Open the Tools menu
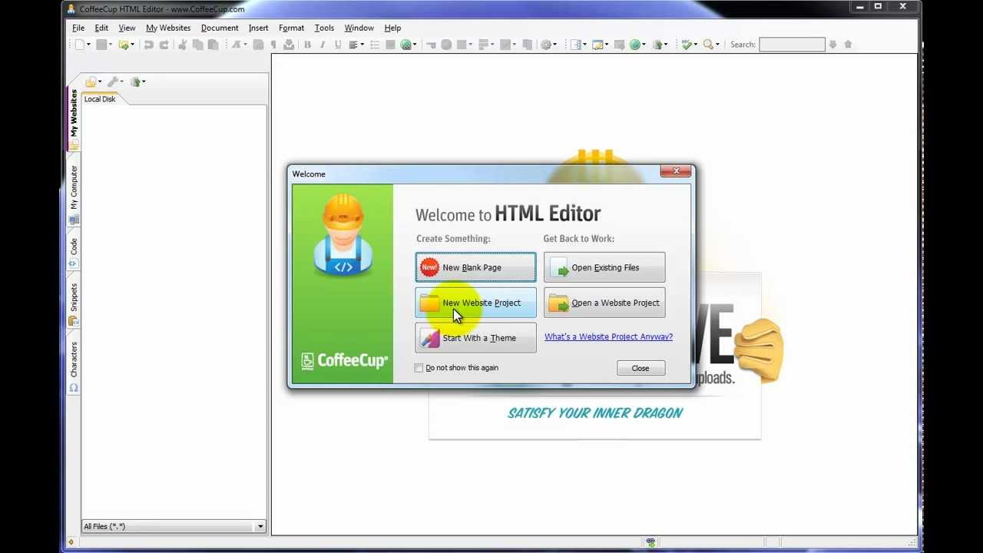 coord(324,28)
